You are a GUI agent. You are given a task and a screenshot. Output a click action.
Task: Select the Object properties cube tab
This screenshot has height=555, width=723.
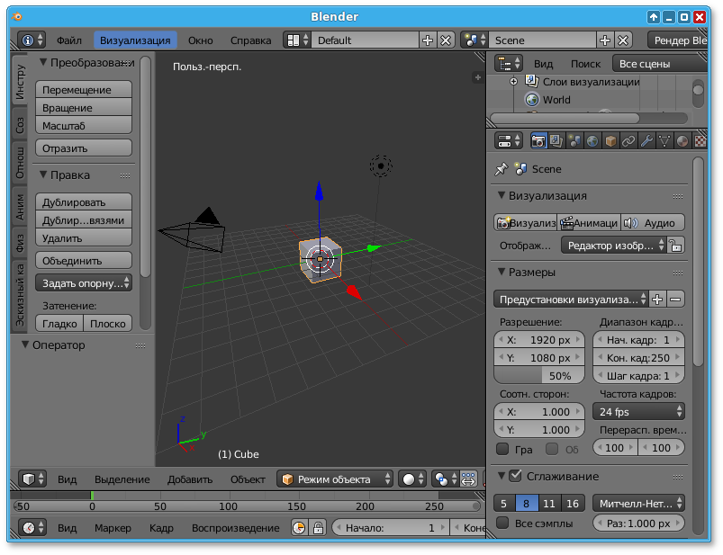click(x=610, y=140)
